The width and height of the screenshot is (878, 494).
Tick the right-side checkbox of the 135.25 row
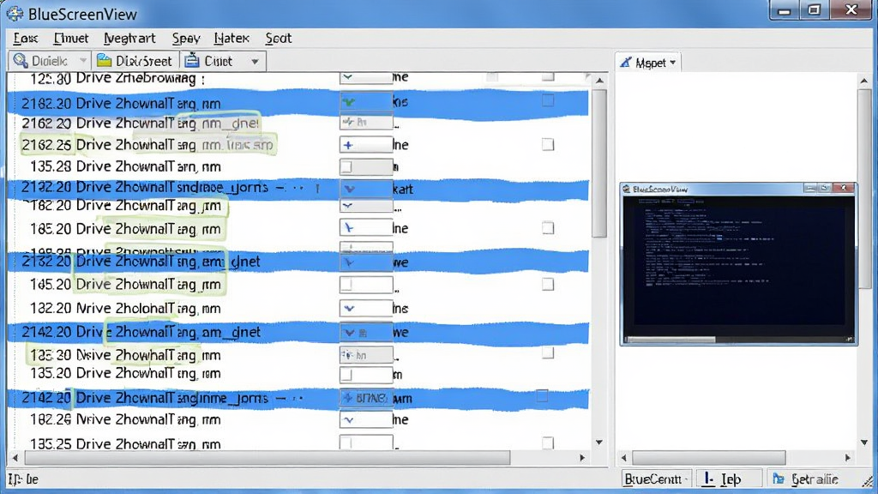pos(548,443)
